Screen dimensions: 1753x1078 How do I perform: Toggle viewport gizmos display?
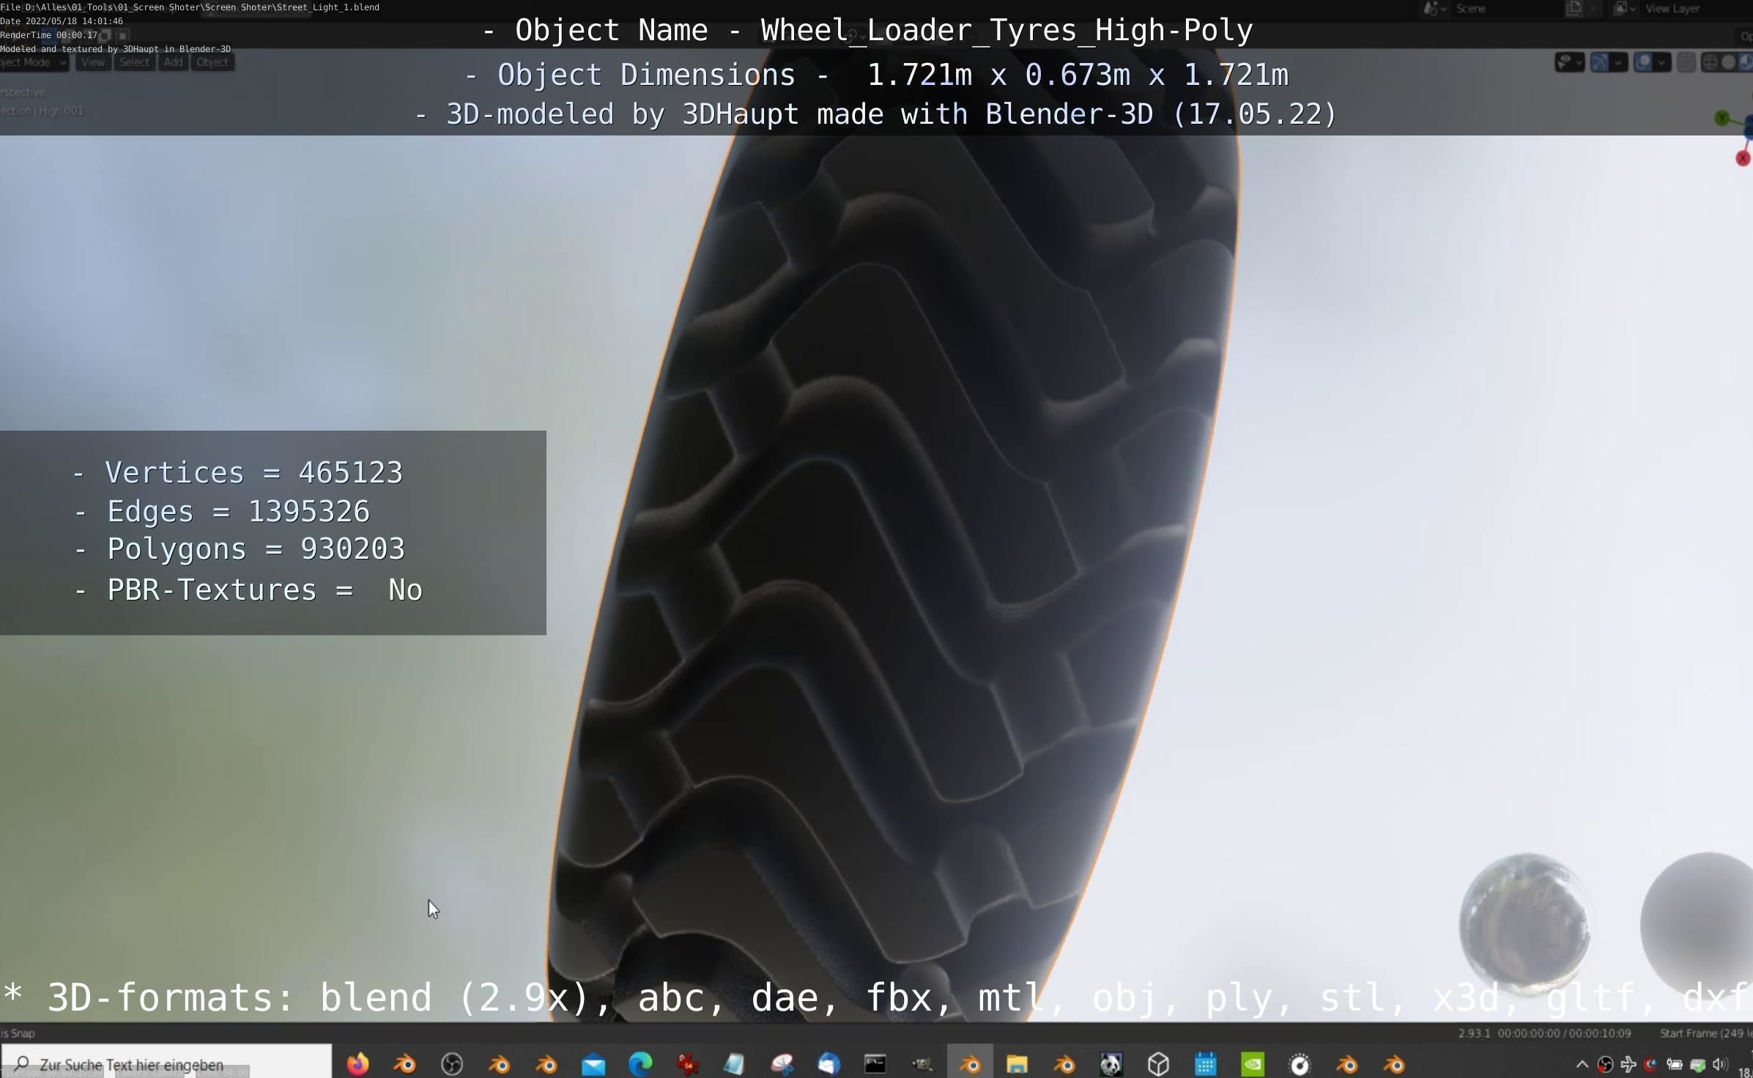point(1600,63)
